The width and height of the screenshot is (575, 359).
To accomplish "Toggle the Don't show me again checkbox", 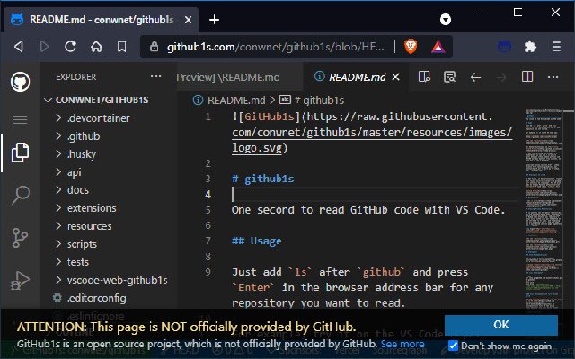I will tap(453, 346).
